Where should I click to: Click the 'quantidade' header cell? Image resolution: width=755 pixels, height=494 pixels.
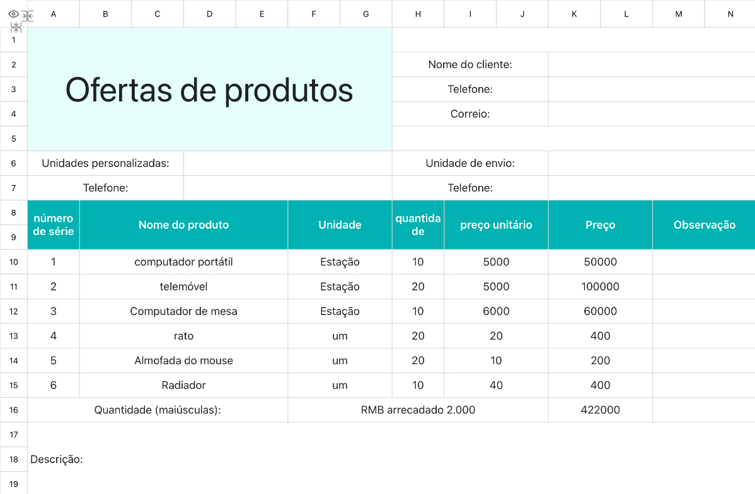coord(418,225)
